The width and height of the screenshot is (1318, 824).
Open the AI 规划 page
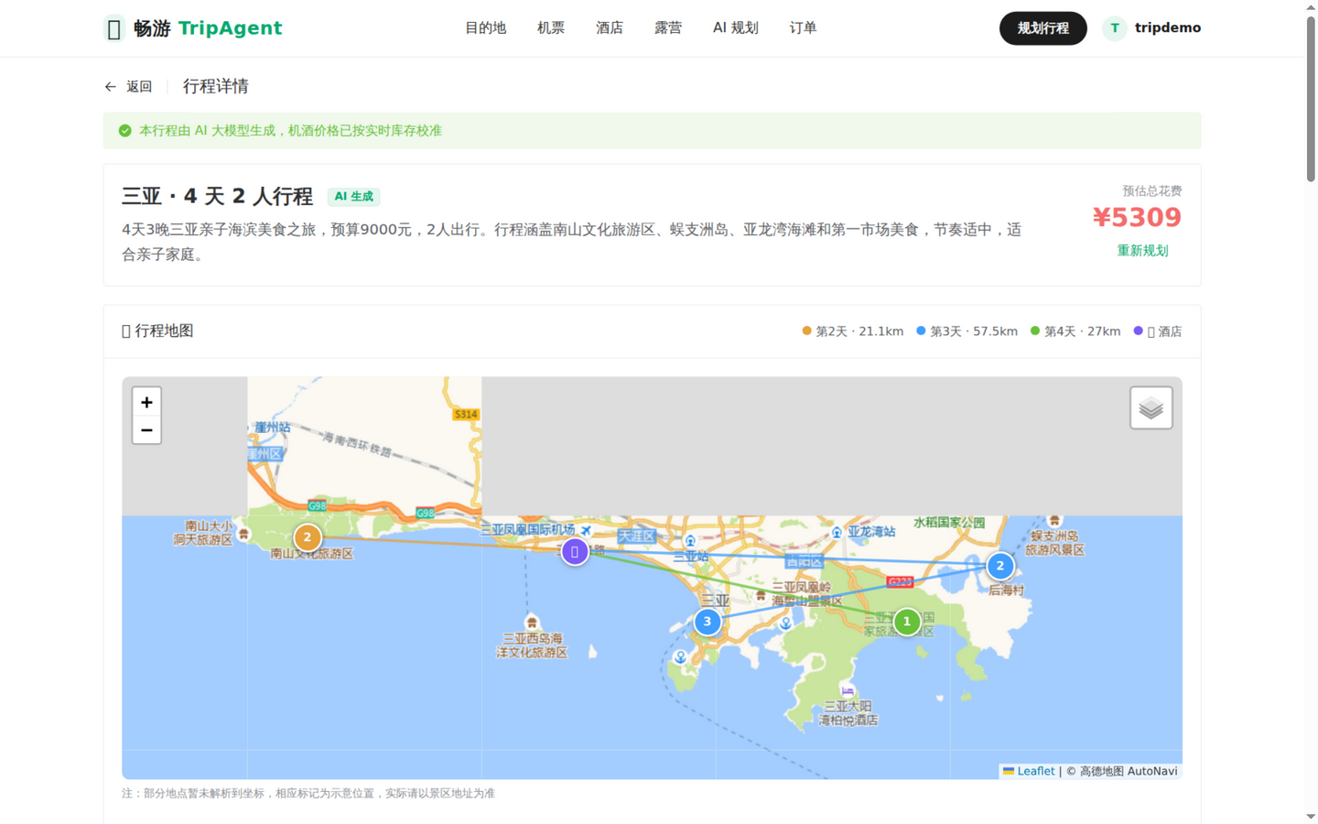tap(736, 28)
